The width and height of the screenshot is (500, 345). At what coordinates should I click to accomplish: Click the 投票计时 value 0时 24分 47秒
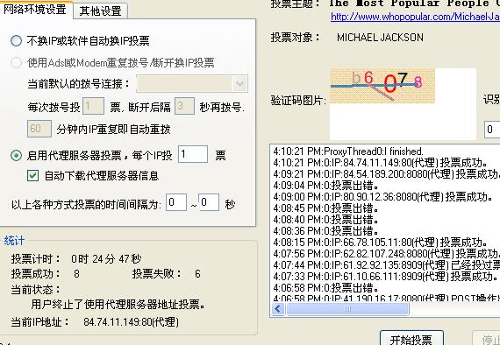(x=106, y=259)
